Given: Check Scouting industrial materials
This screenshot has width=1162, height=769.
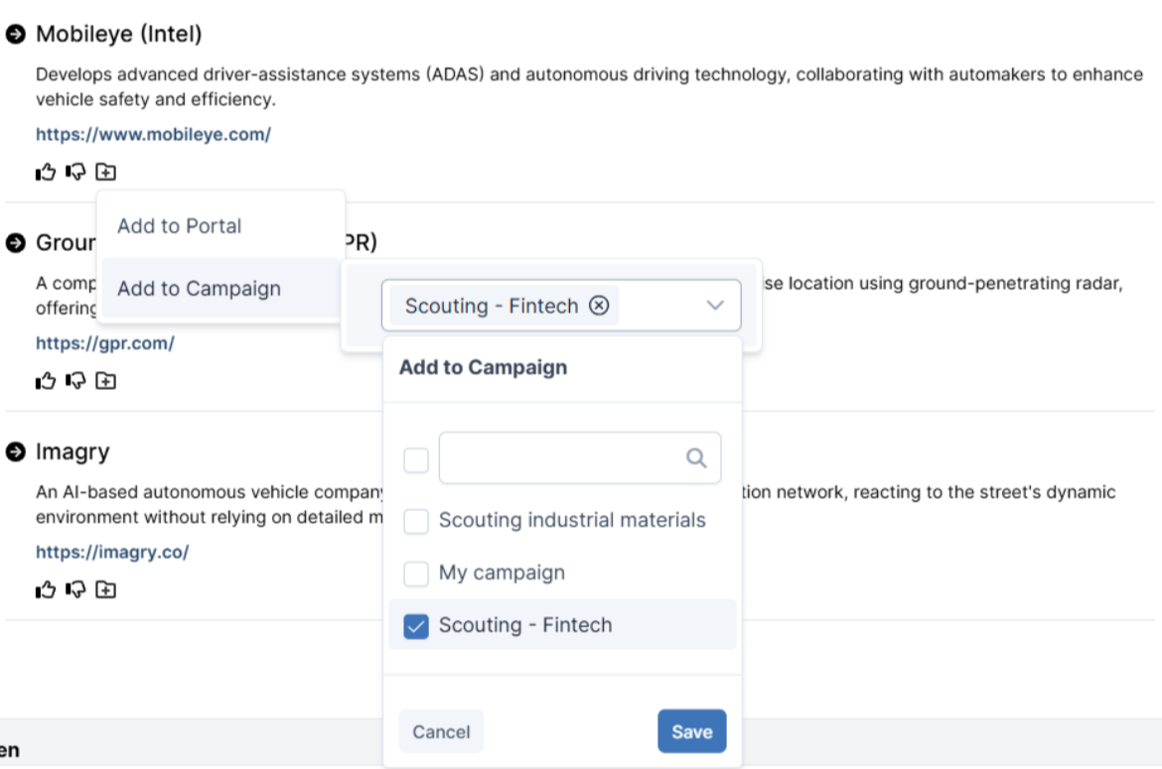Looking at the screenshot, I should pos(416,521).
